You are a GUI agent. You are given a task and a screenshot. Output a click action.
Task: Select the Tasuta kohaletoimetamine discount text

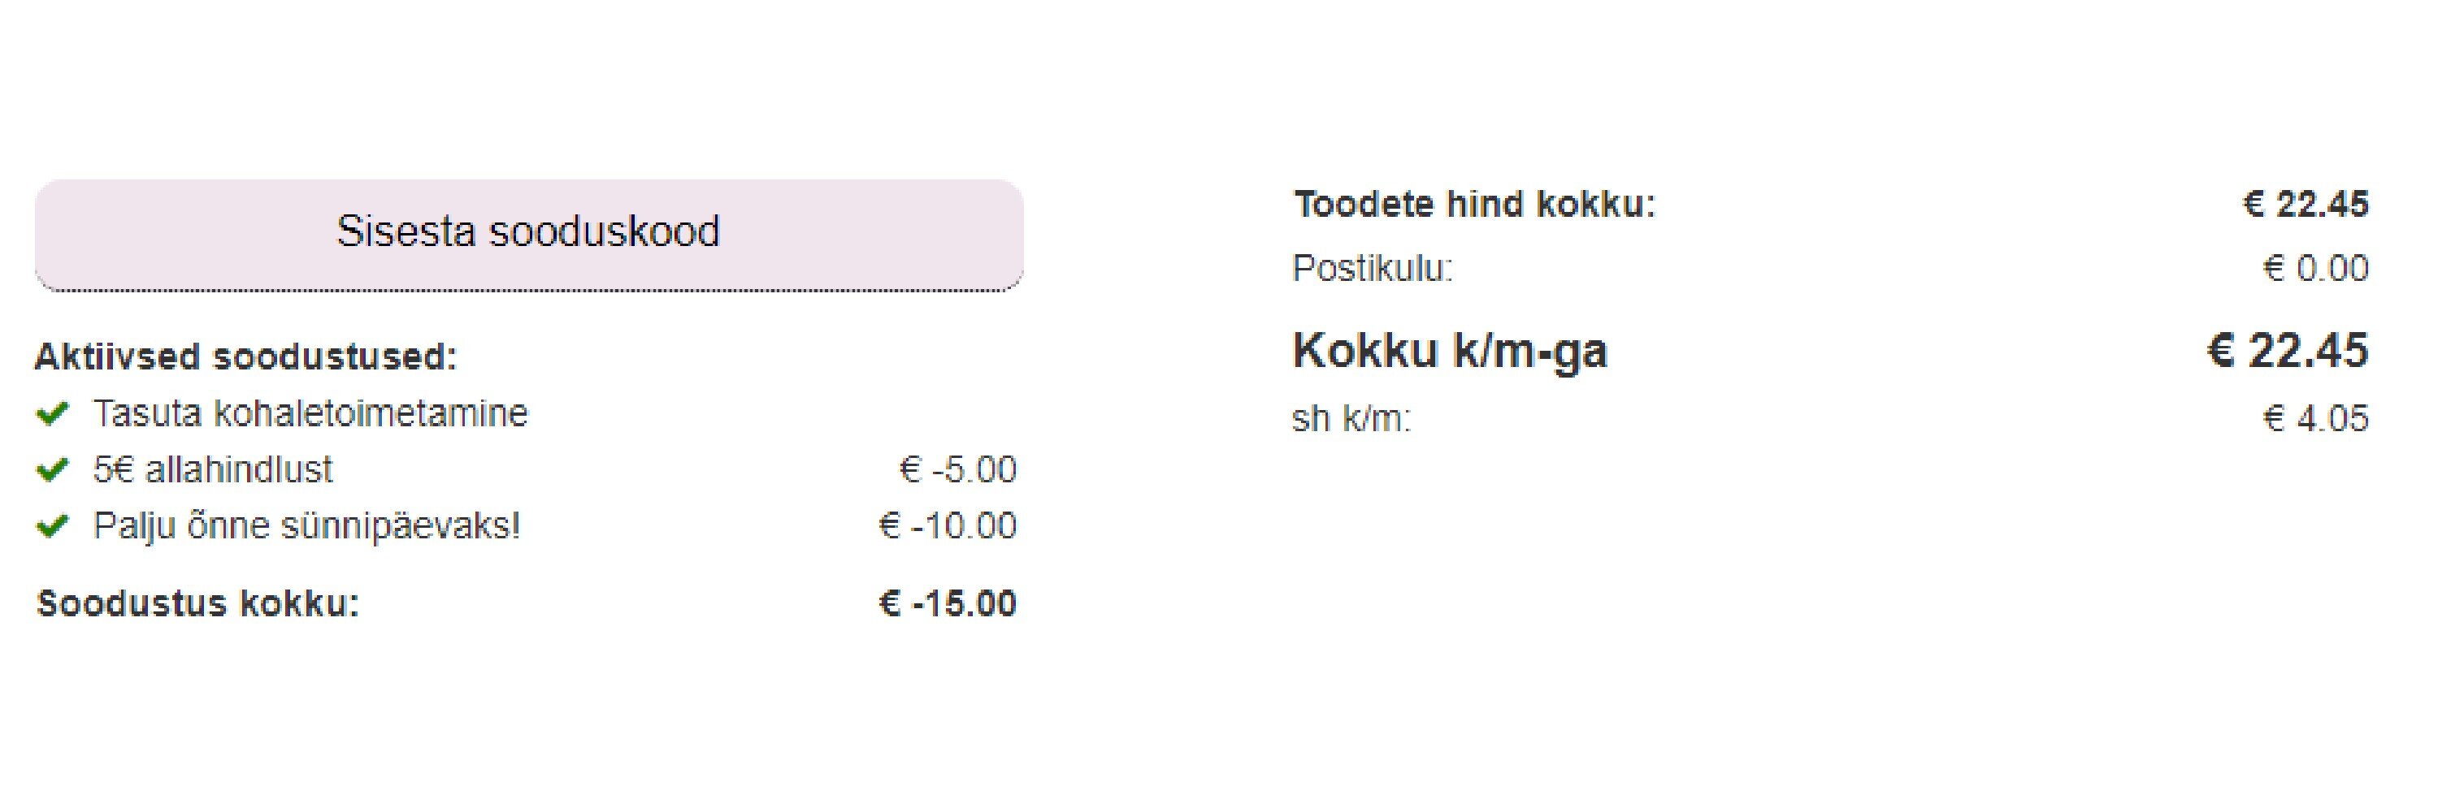point(310,413)
